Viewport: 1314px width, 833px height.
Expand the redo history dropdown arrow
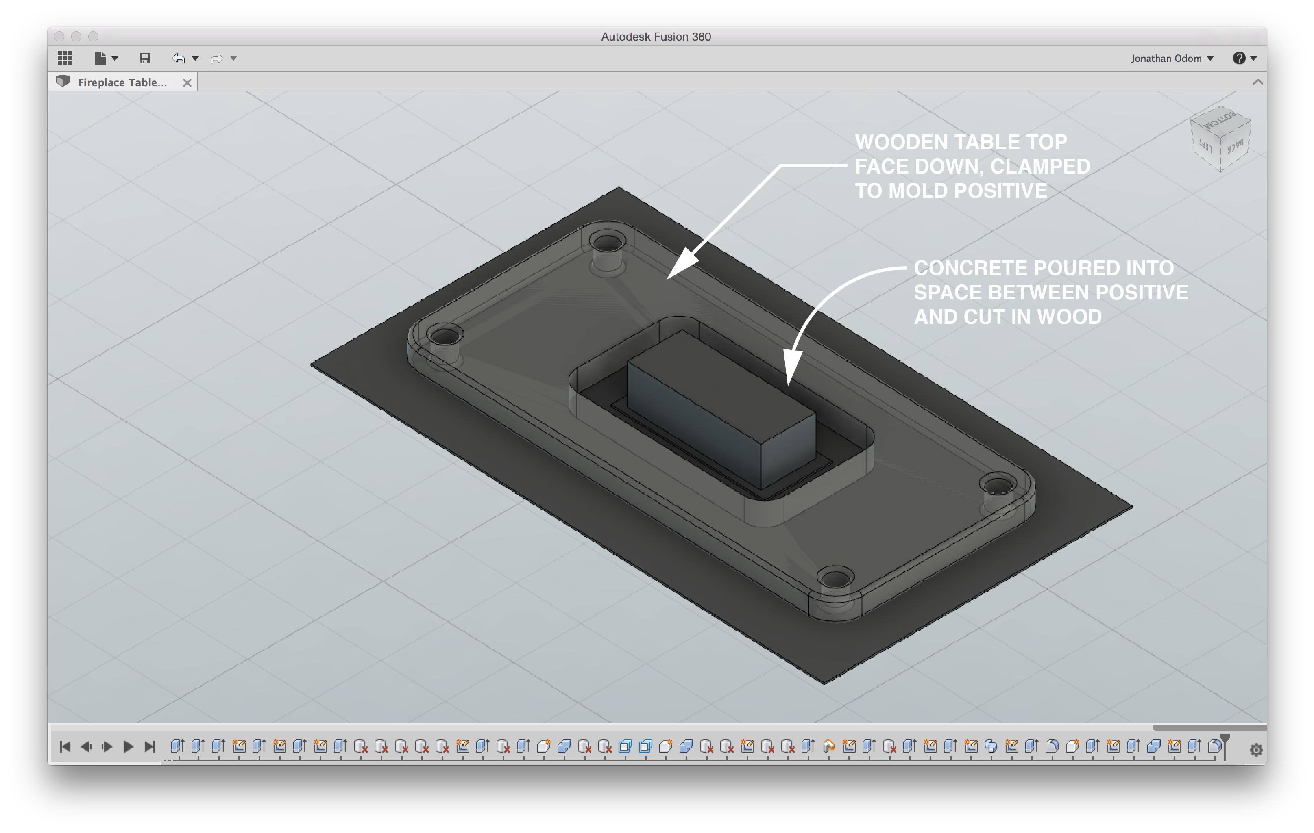pos(233,59)
